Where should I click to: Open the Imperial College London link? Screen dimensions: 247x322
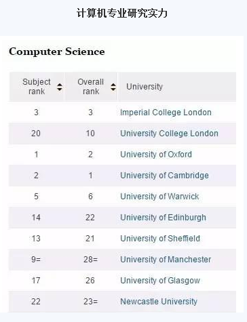166,113
